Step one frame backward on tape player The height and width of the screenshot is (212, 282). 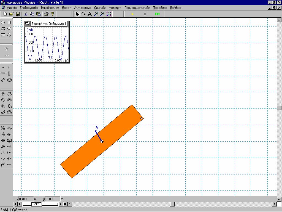pyautogui.click(x=61, y=204)
